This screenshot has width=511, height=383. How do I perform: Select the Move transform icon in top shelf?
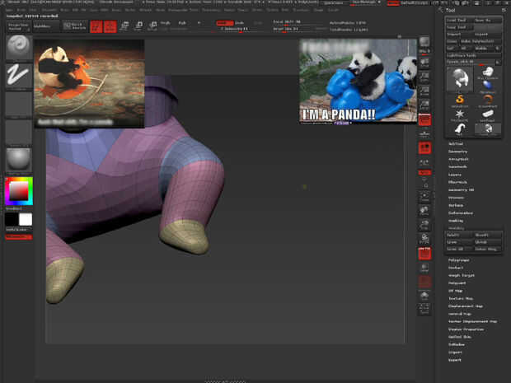124,26
